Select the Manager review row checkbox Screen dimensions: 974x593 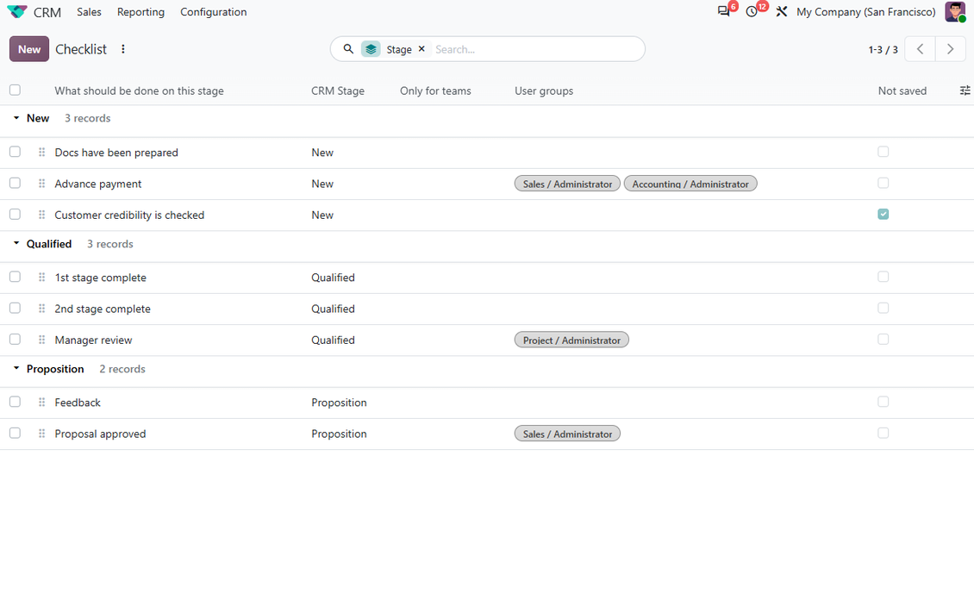tap(15, 339)
